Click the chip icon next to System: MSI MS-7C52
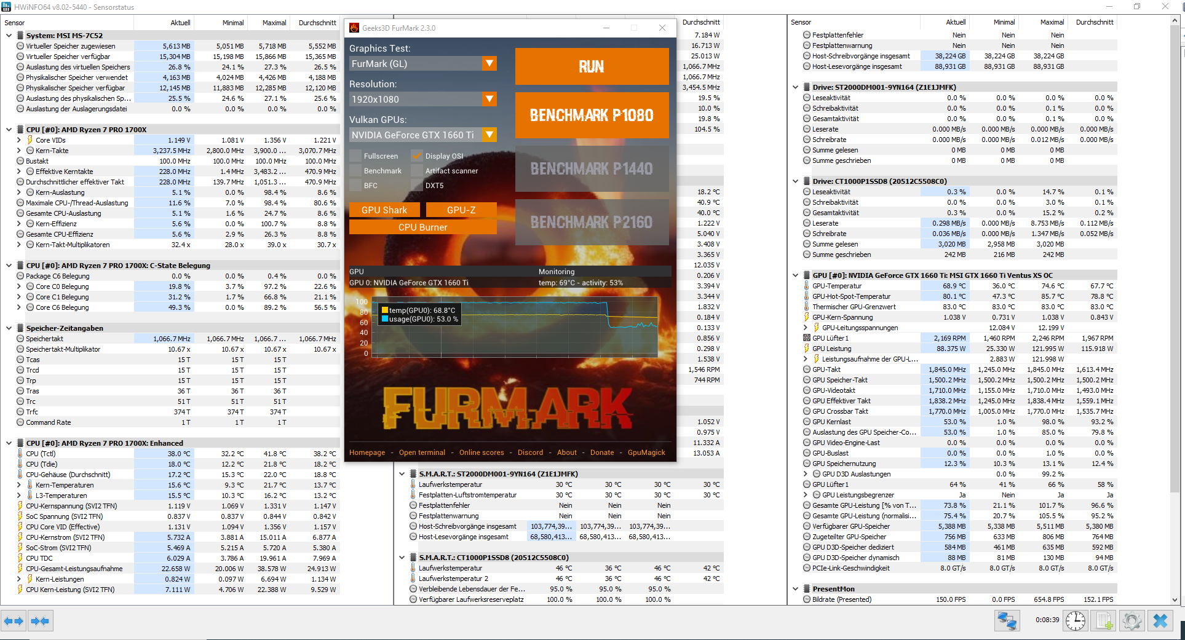1185x640 pixels. [x=20, y=36]
